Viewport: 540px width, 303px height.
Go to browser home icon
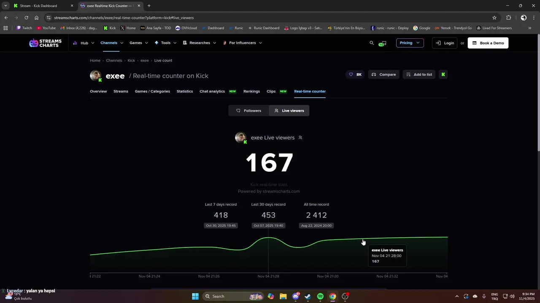click(x=36, y=18)
